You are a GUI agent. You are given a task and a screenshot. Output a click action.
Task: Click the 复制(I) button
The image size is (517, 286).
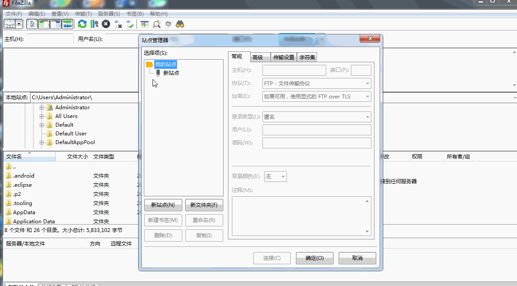[204, 236]
